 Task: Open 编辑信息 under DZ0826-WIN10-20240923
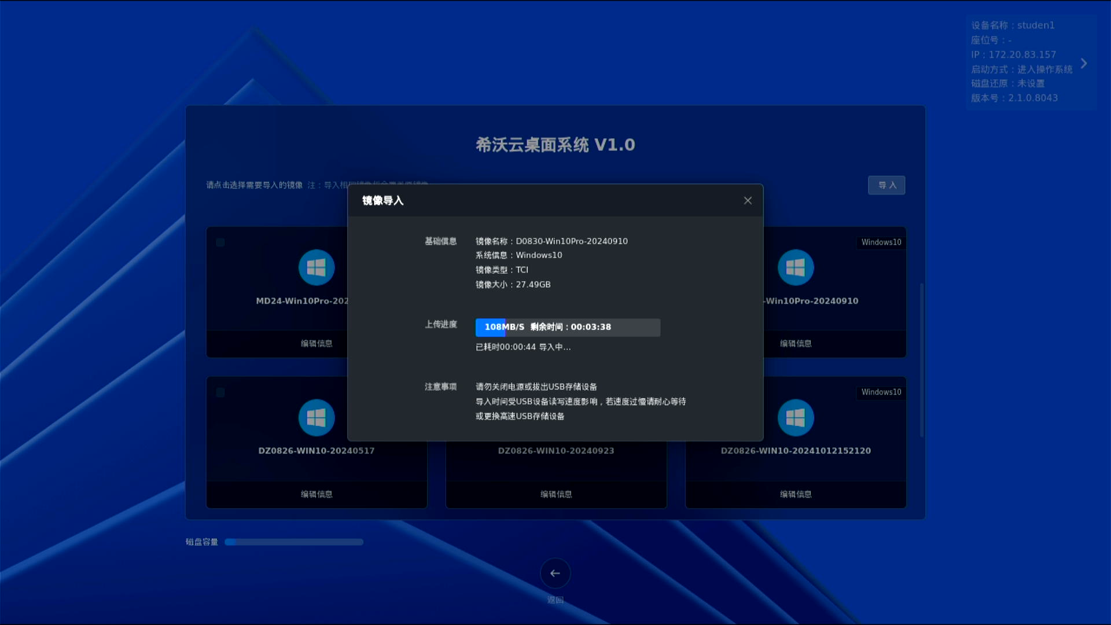tap(556, 494)
